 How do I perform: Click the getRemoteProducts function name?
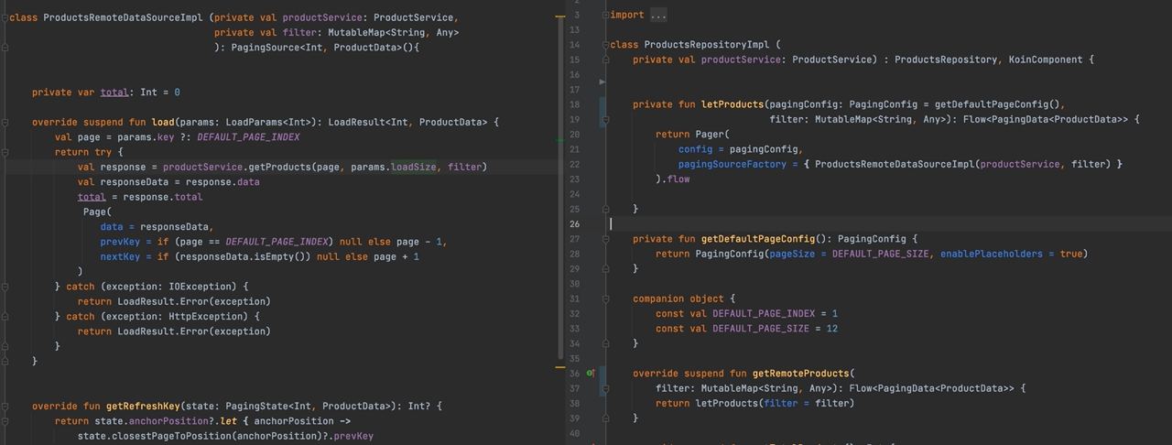click(x=801, y=374)
